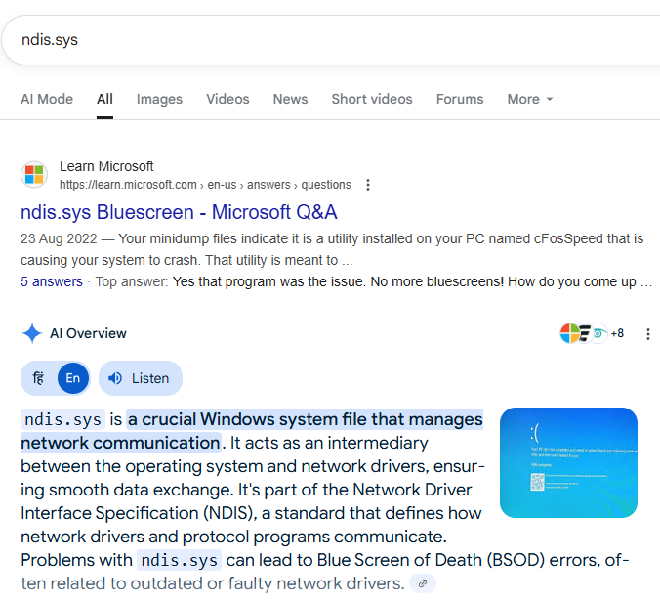Click the link chip after the overview text

pos(422,583)
